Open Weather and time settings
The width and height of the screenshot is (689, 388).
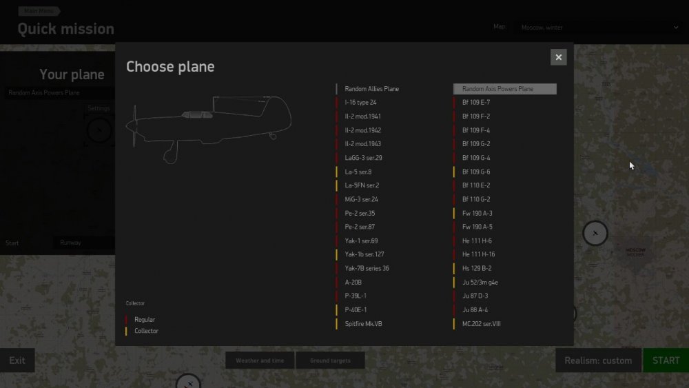tap(260, 360)
